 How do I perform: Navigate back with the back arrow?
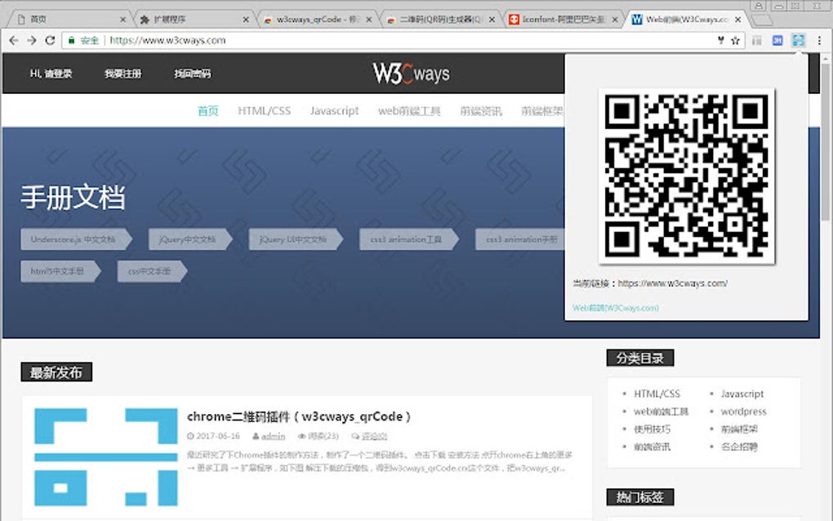(x=12, y=39)
